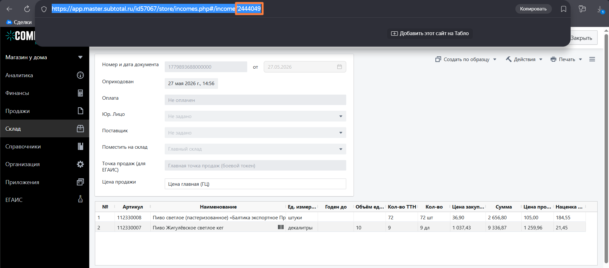Click the applications windows icon
609x268 pixels.
pyautogui.click(x=80, y=182)
